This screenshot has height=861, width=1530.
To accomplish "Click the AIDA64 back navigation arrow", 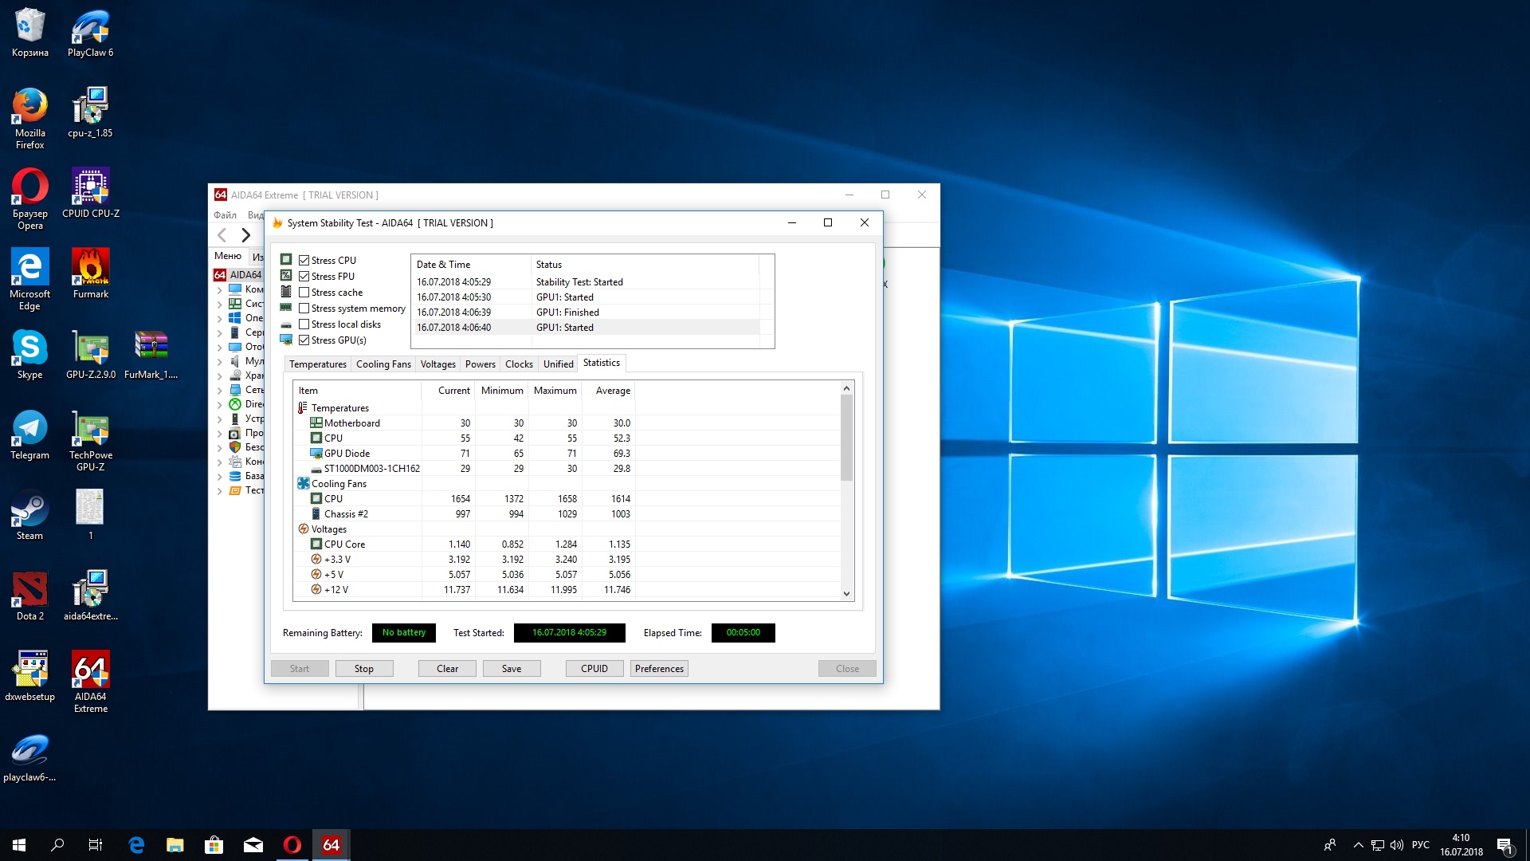I will [x=222, y=235].
